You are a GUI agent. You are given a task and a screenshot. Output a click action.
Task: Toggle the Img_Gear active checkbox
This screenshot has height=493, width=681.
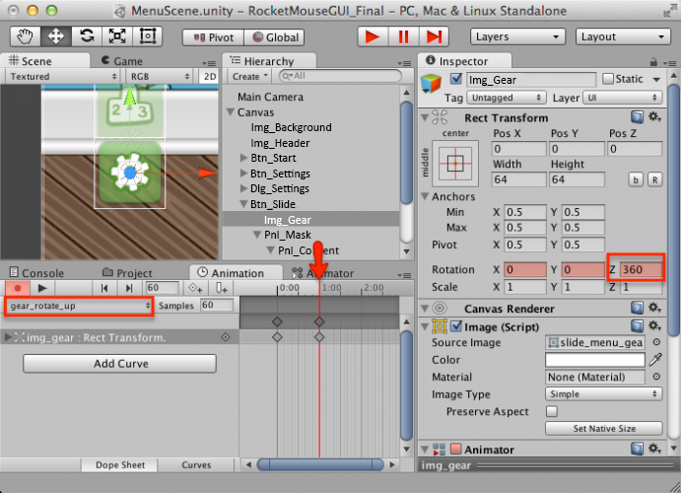coord(455,79)
